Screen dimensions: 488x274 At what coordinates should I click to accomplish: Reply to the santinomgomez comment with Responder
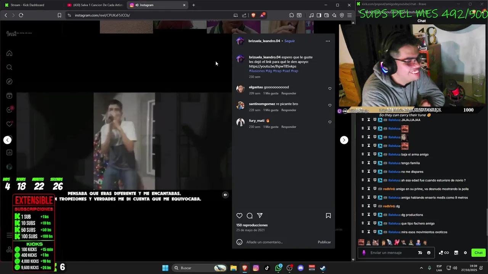[x=289, y=110]
